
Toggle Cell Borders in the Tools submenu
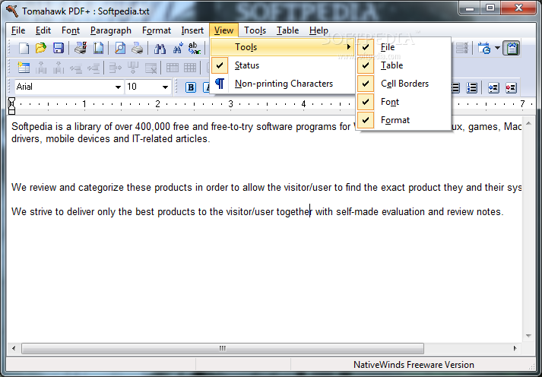(x=404, y=84)
